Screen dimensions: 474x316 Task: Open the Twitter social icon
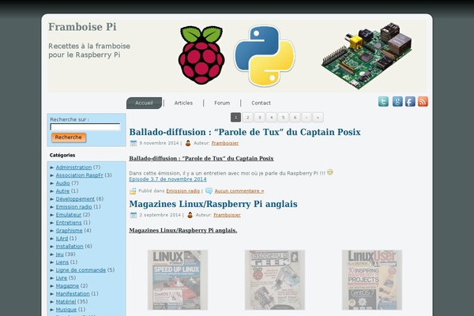coord(383,102)
